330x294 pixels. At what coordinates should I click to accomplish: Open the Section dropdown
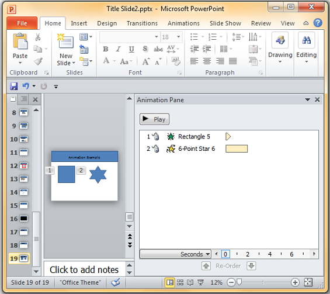pyautogui.click(x=86, y=61)
